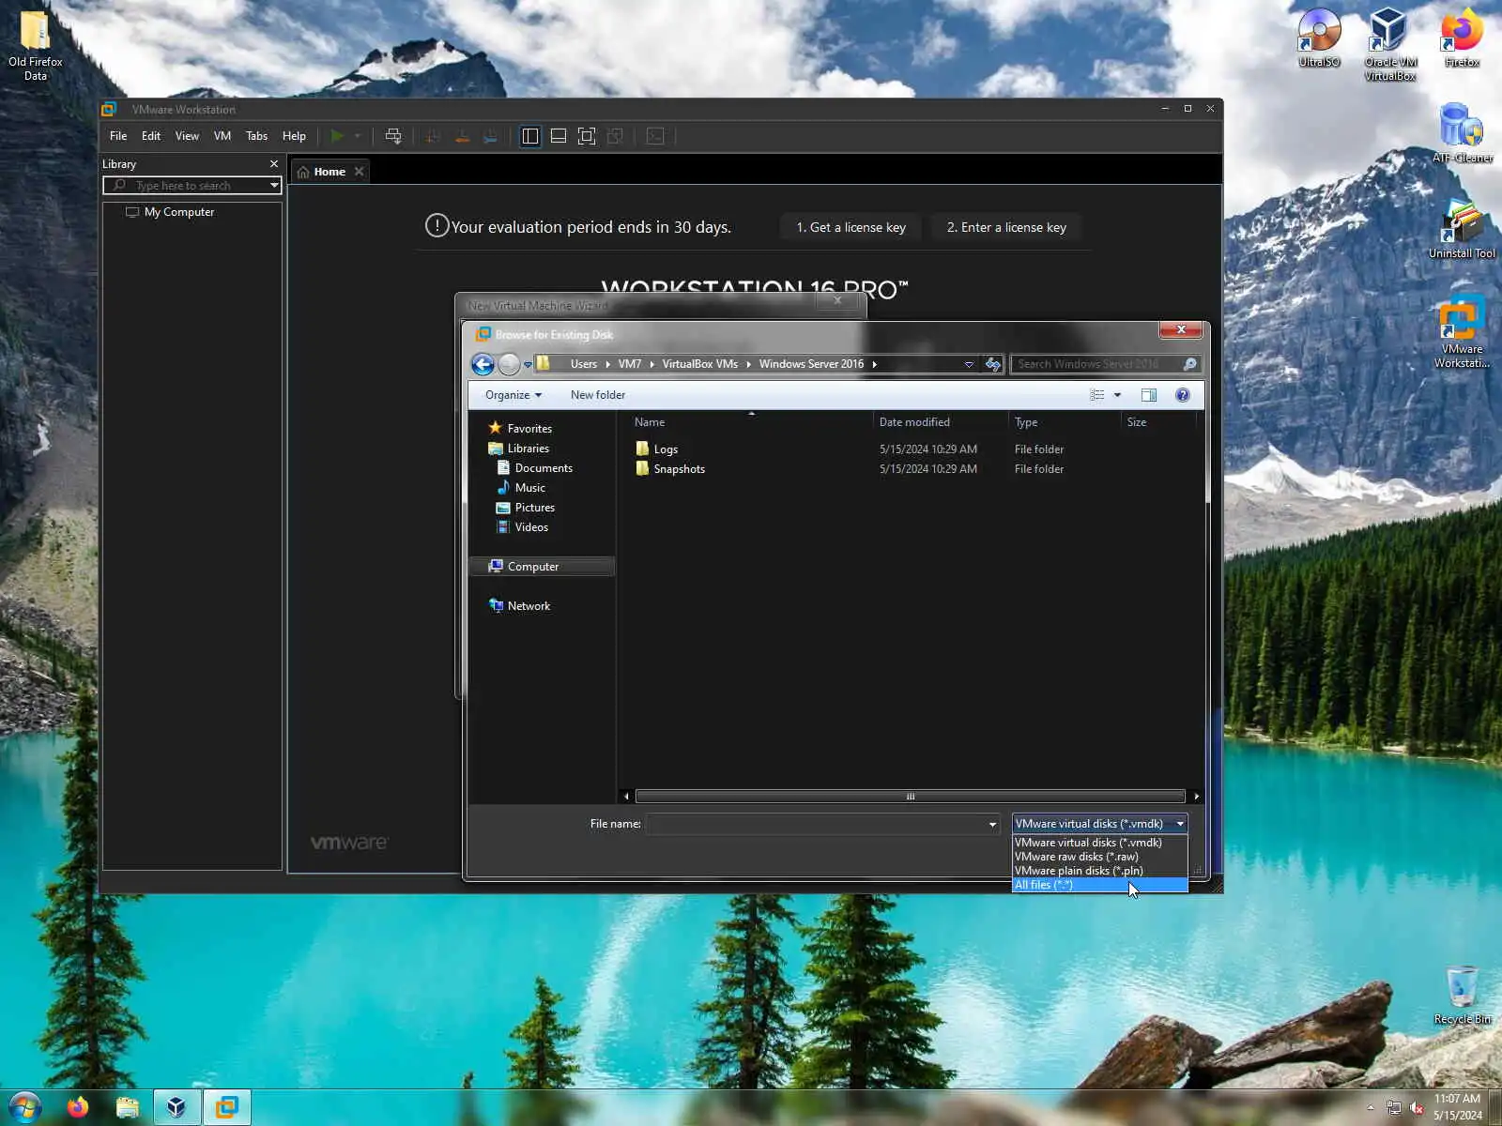The image size is (1502, 1126).
Task: Open the View menu
Action: click(x=187, y=136)
